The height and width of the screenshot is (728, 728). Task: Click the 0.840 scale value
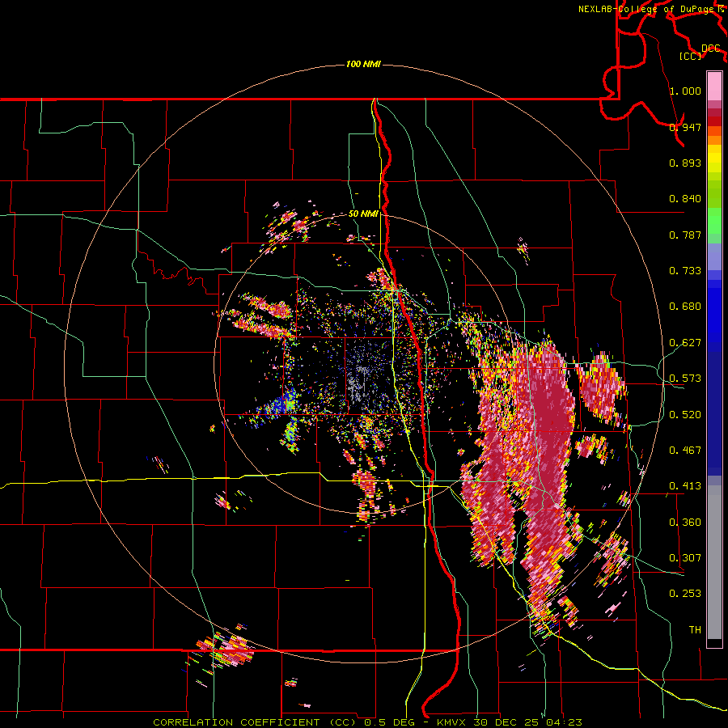[685, 199]
